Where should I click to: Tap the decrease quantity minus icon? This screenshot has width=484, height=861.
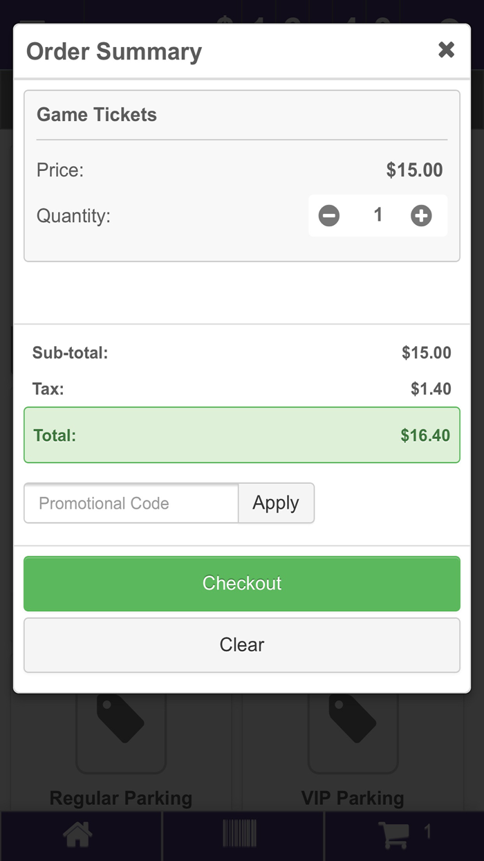pyautogui.click(x=329, y=215)
